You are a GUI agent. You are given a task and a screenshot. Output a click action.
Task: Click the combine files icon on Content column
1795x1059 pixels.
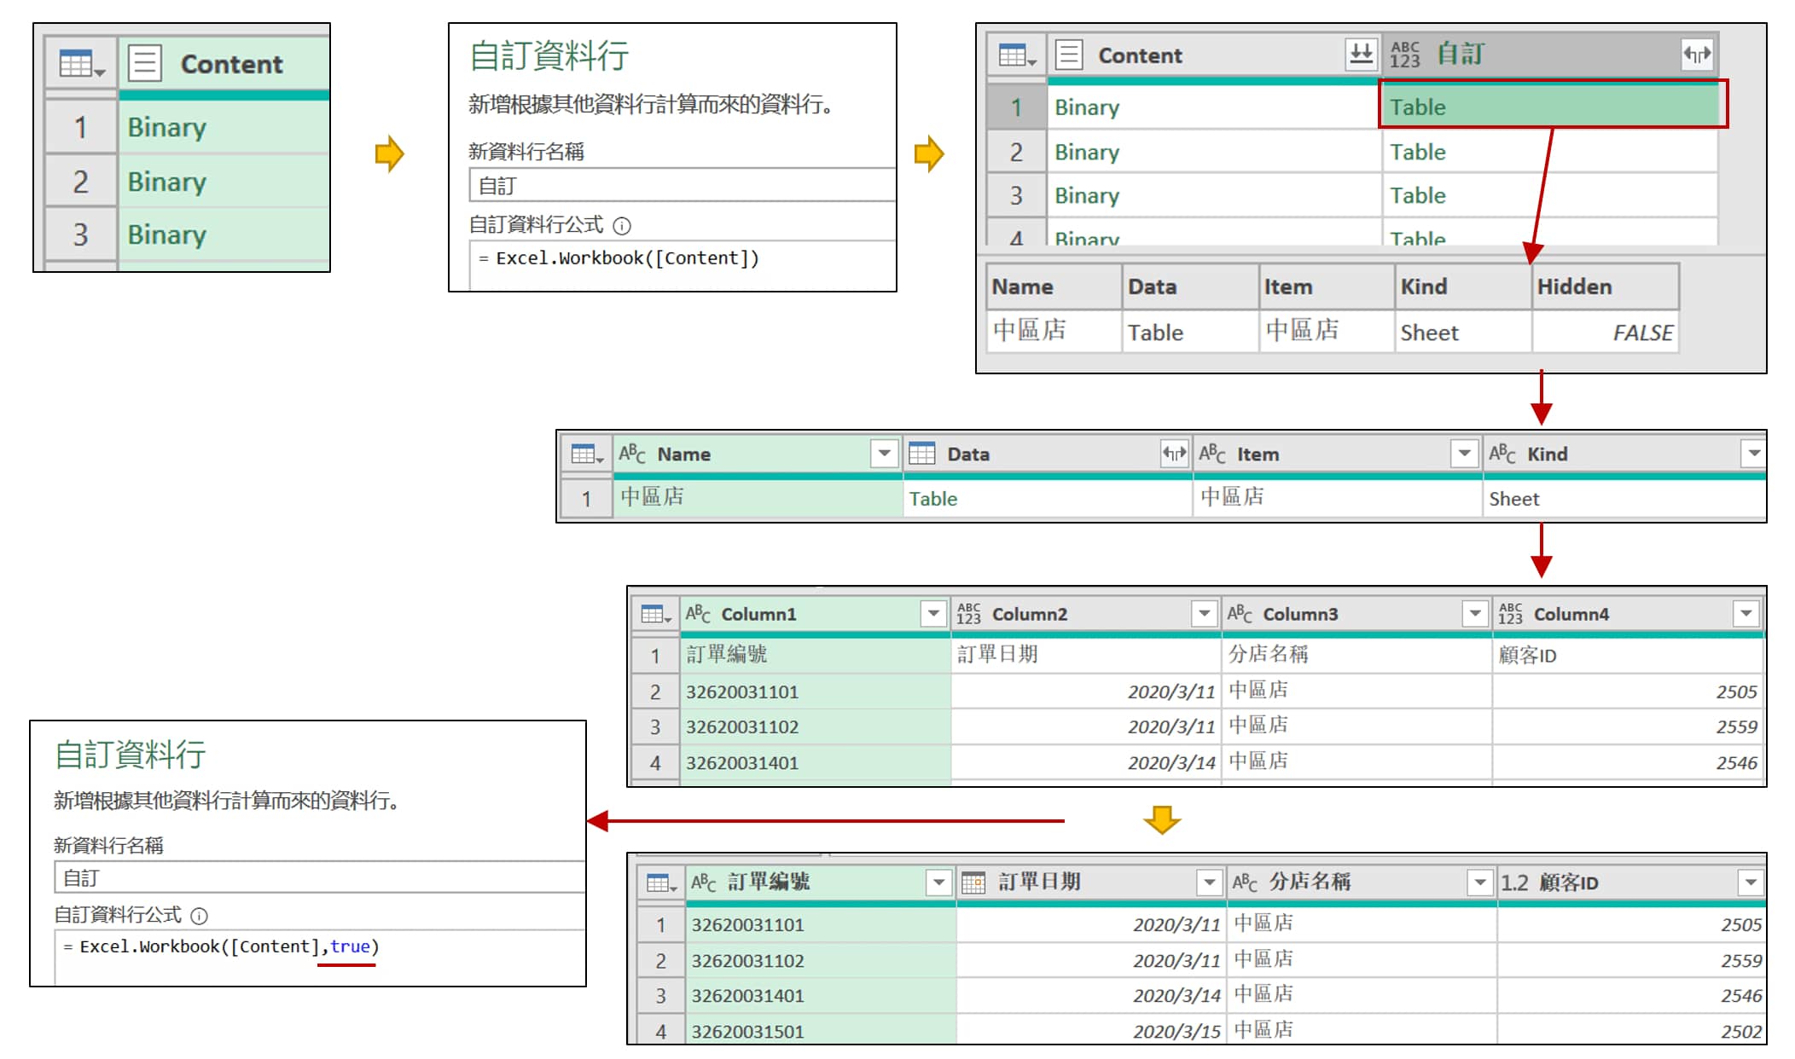1361,54
